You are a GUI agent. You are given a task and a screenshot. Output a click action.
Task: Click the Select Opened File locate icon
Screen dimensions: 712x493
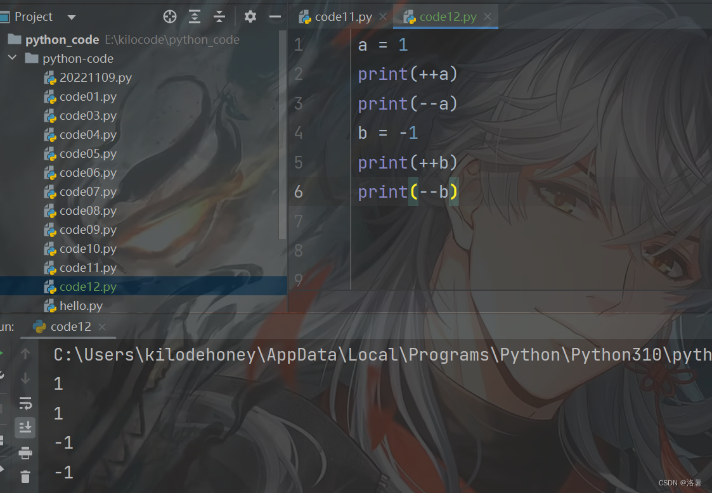click(x=170, y=17)
